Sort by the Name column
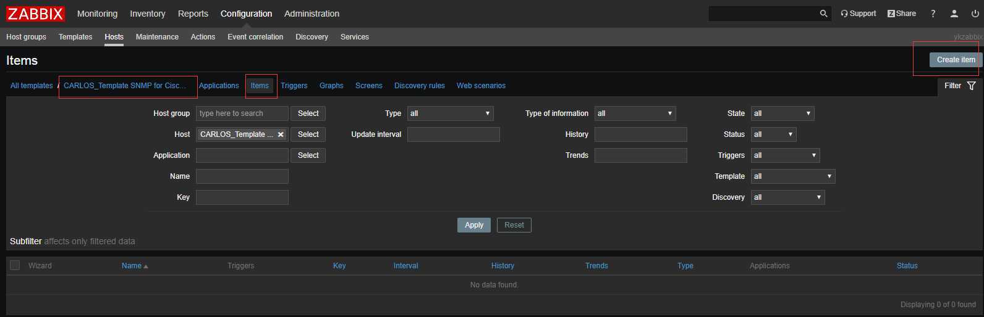Image resolution: width=984 pixels, height=317 pixels. [135, 266]
